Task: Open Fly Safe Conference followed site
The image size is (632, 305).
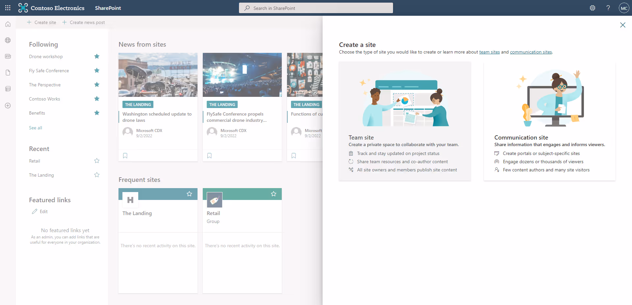Action: [49, 71]
